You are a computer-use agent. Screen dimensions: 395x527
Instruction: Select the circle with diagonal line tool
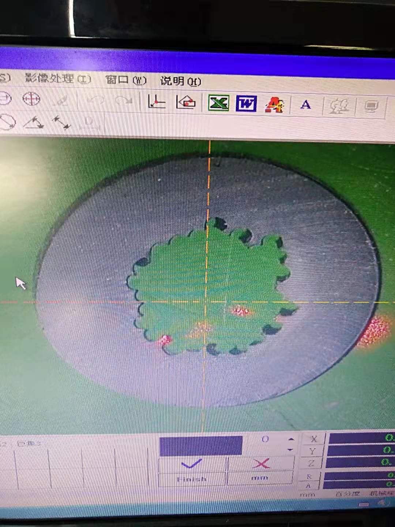click(x=7, y=122)
